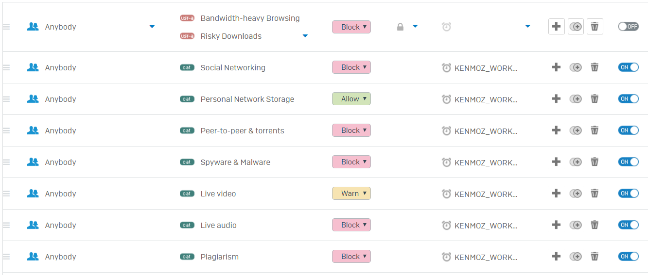Switch off the Live audio rule toggle

[x=628, y=225]
